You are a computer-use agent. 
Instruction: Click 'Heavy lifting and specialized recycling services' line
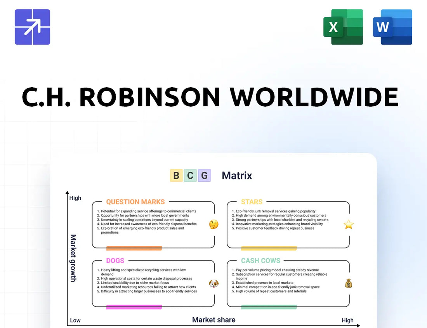(143, 272)
